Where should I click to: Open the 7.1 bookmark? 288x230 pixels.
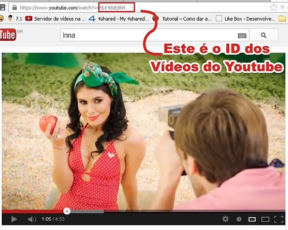(x=15, y=19)
